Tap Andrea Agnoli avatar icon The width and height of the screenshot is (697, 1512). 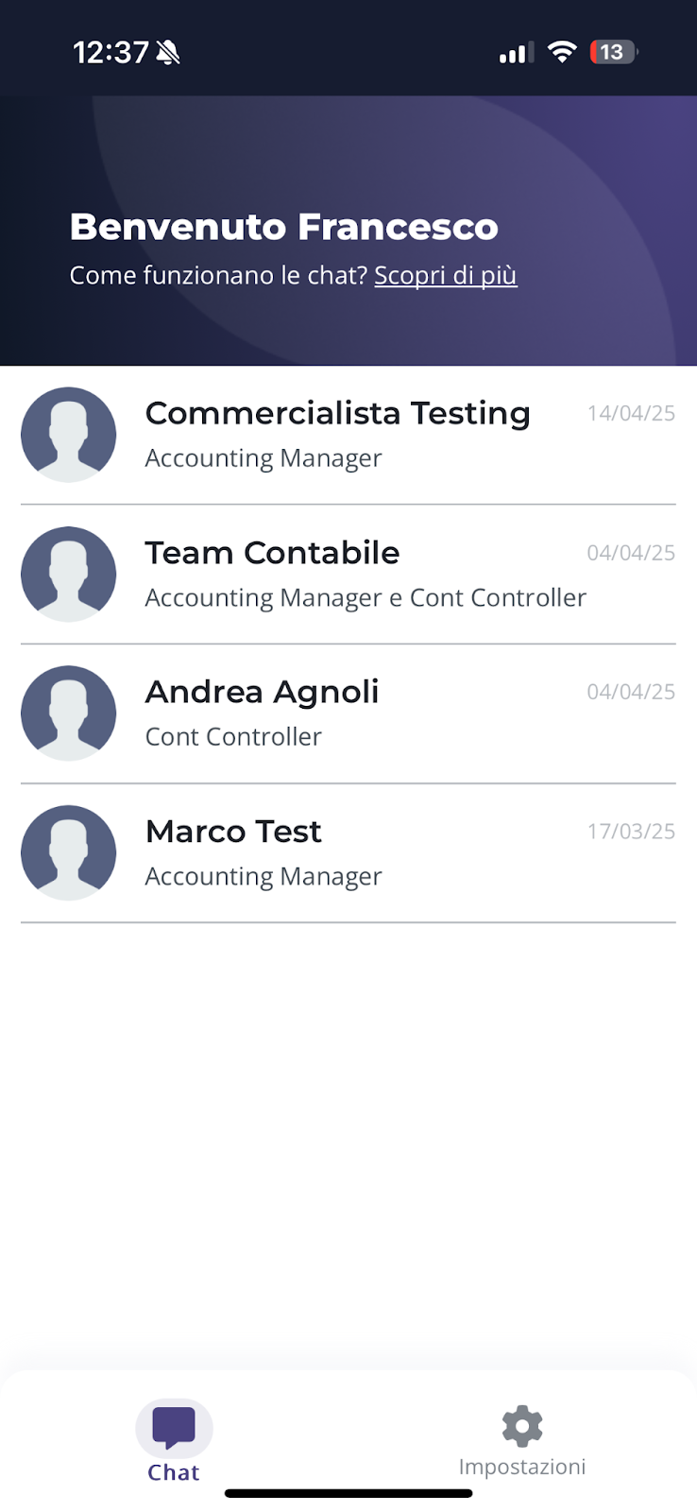coord(69,713)
